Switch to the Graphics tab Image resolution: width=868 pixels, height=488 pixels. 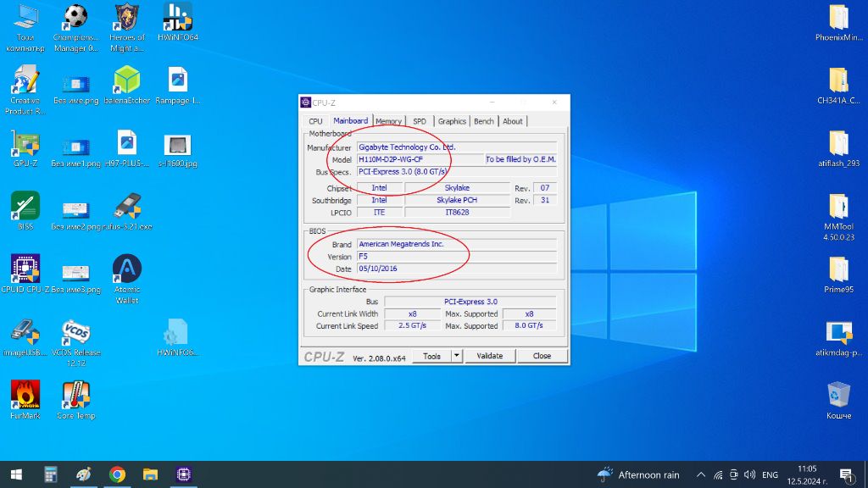click(451, 121)
